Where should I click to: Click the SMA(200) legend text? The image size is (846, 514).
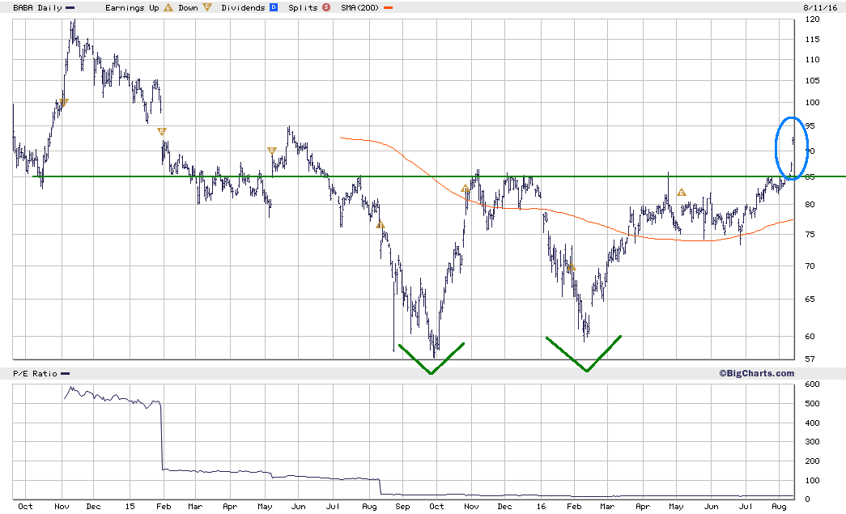coord(360,7)
